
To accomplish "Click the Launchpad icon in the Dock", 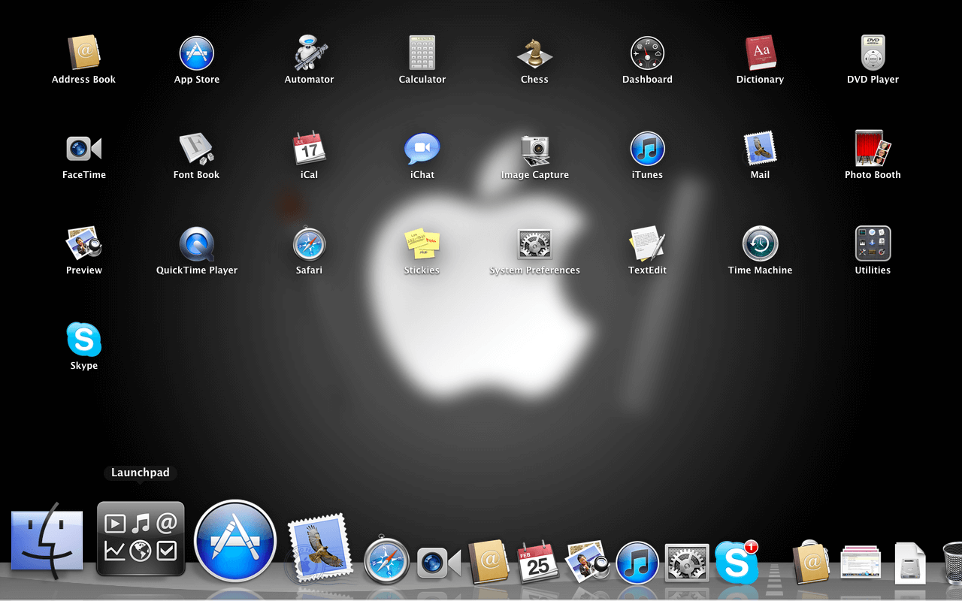I will [x=141, y=539].
